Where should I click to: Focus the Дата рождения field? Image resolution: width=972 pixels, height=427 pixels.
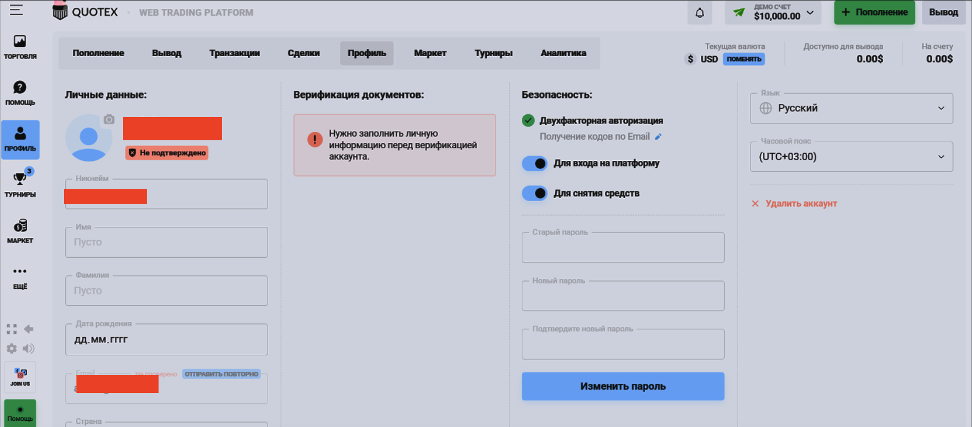point(166,339)
